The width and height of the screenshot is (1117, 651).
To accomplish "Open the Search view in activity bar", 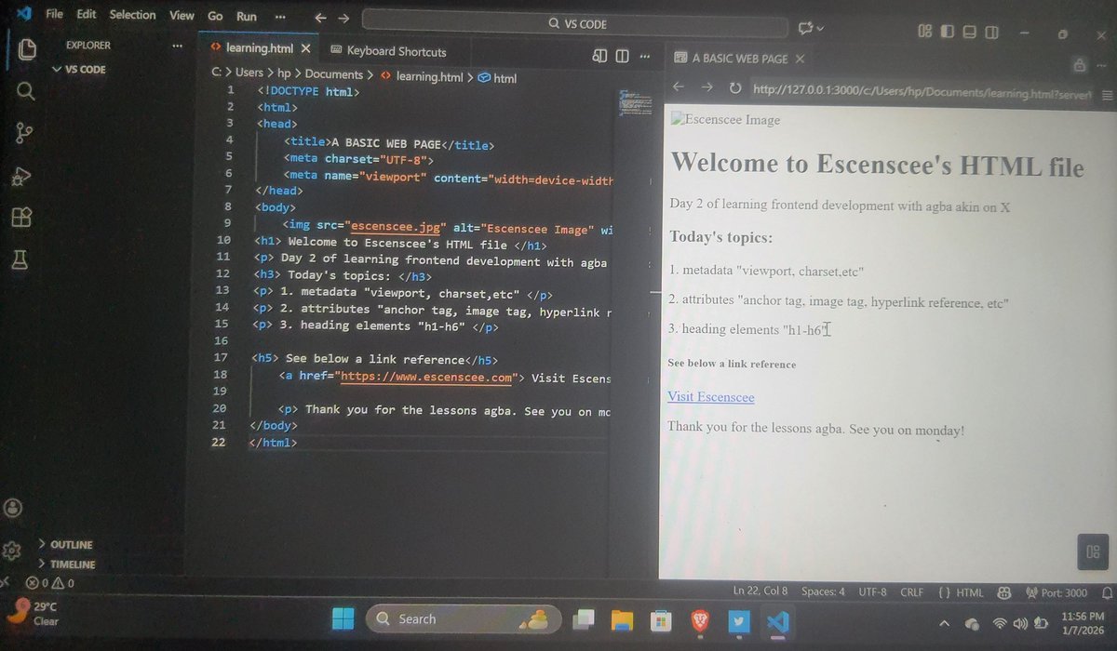I will pyautogui.click(x=26, y=91).
